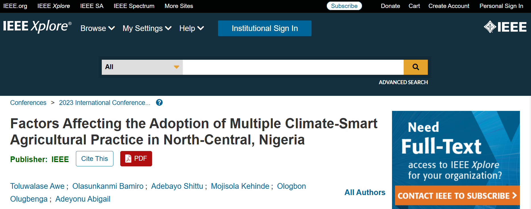The height and width of the screenshot is (209, 531).
Task: Click the Subscribe pill button
Action: tap(344, 6)
